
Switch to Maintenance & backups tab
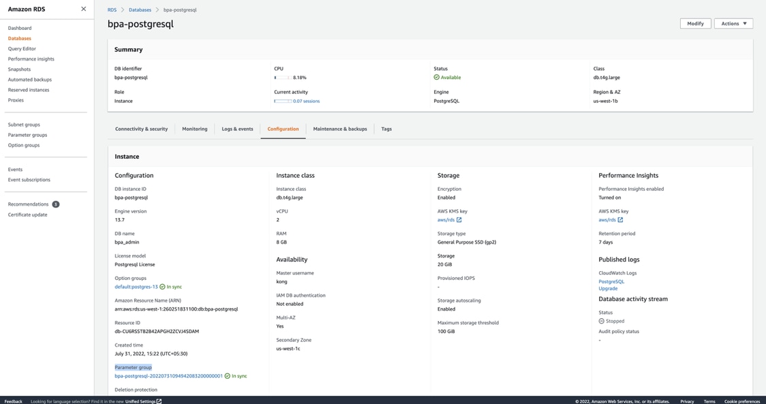[x=340, y=129]
